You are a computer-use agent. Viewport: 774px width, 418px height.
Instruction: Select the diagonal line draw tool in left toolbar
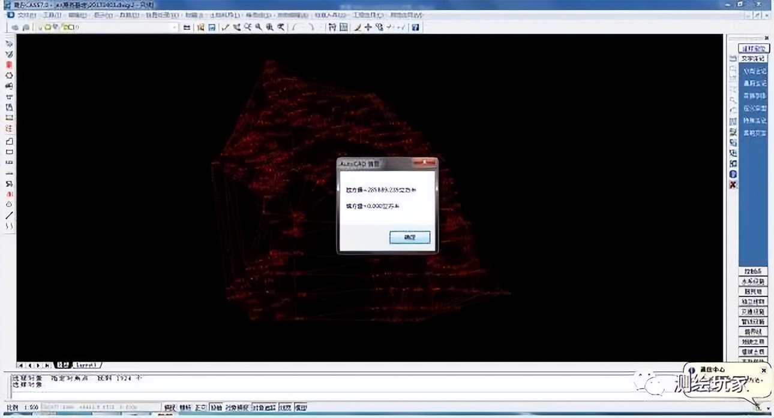(x=10, y=216)
